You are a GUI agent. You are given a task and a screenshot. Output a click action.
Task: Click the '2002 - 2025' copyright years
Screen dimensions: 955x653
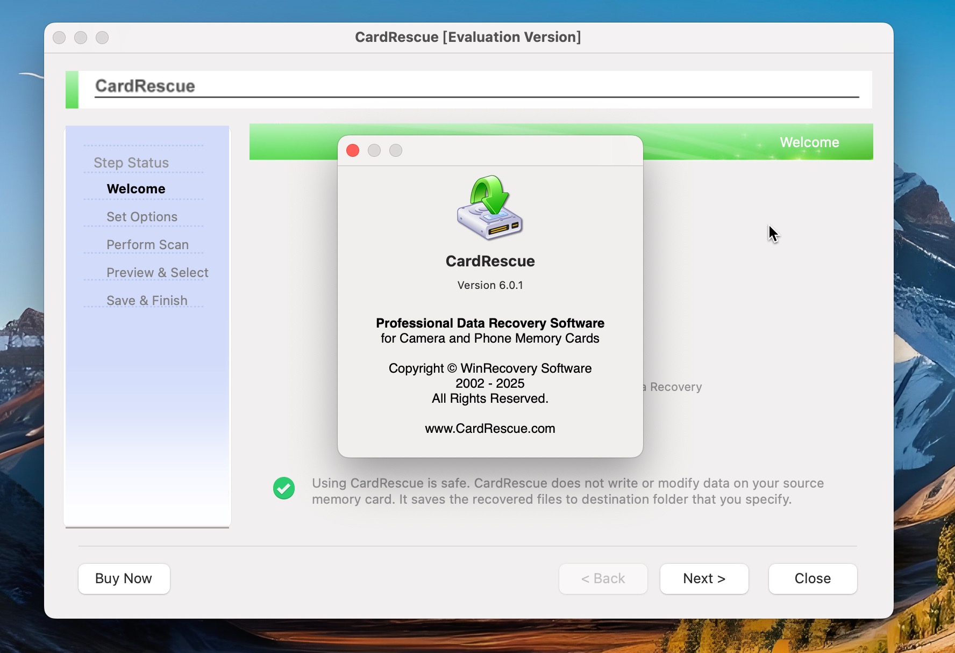point(490,383)
